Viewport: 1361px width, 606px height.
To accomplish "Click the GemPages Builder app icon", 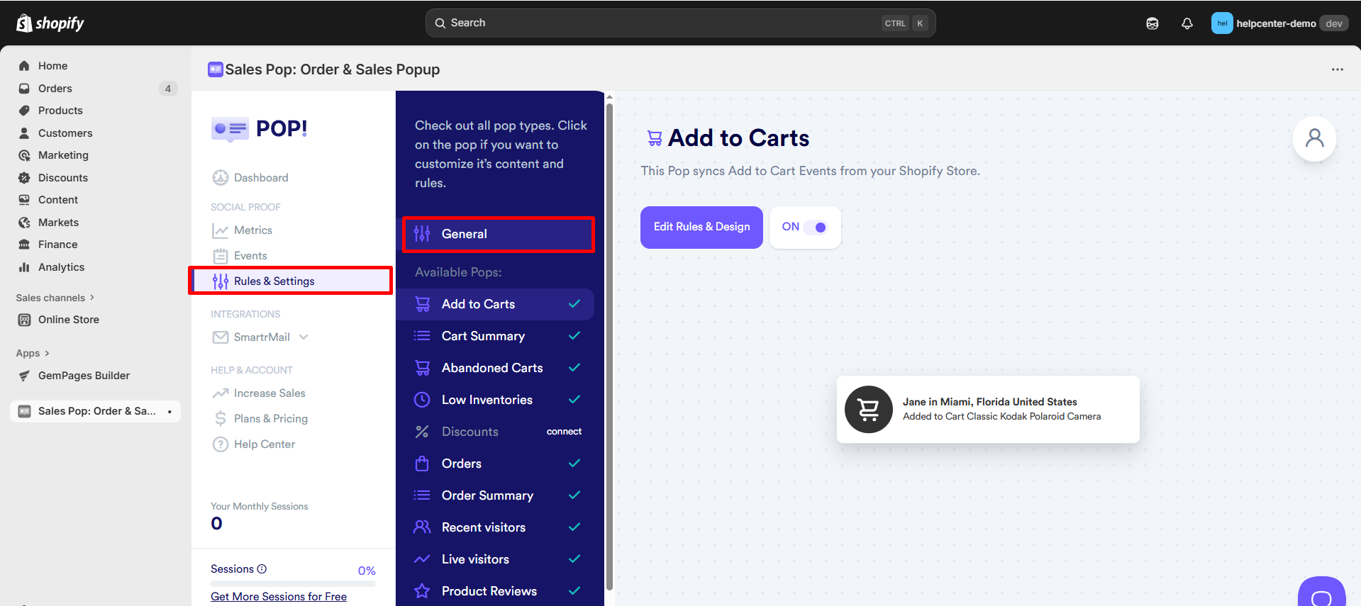I will click(x=24, y=376).
